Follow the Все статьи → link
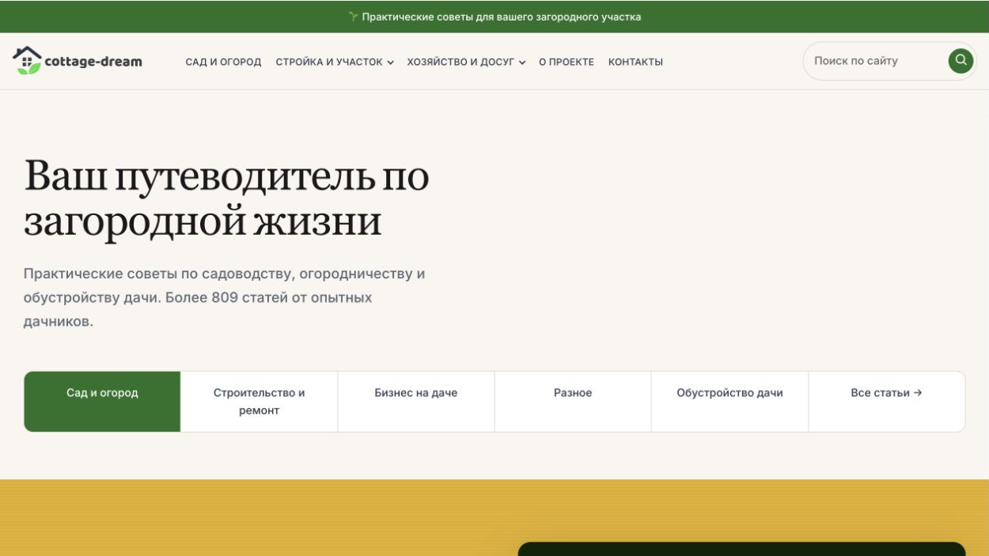Viewport: 989px width, 556px height. pos(887,402)
